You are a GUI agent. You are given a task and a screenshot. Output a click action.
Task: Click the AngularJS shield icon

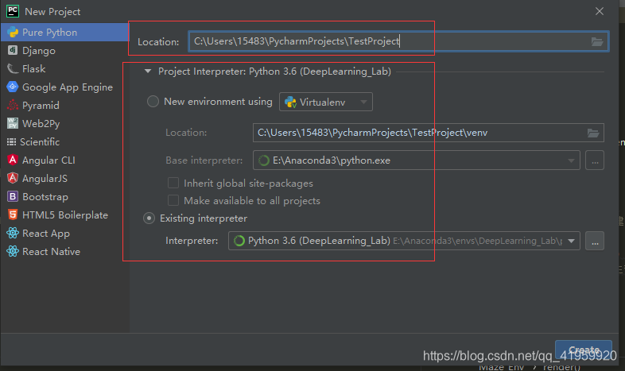(13, 178)
